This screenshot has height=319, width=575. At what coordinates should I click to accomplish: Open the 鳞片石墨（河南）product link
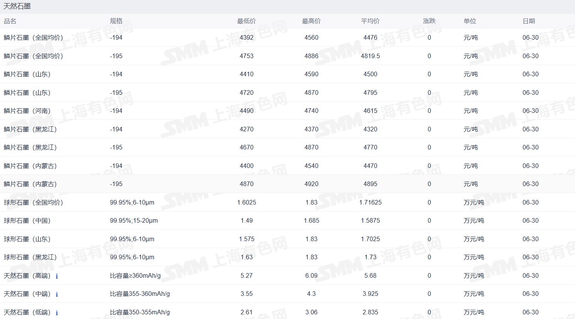[27, 111]
